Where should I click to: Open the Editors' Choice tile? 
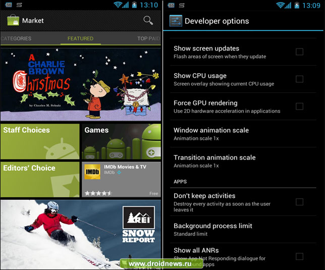[x=40, y=180]
